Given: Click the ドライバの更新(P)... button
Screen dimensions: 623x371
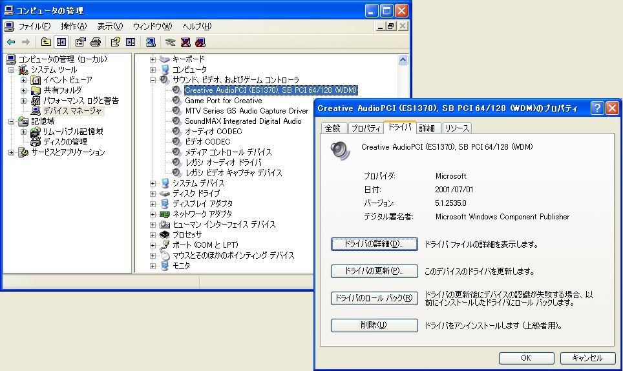Looking at the screenshot, I should pyautogui.click(x=374, y=271).
